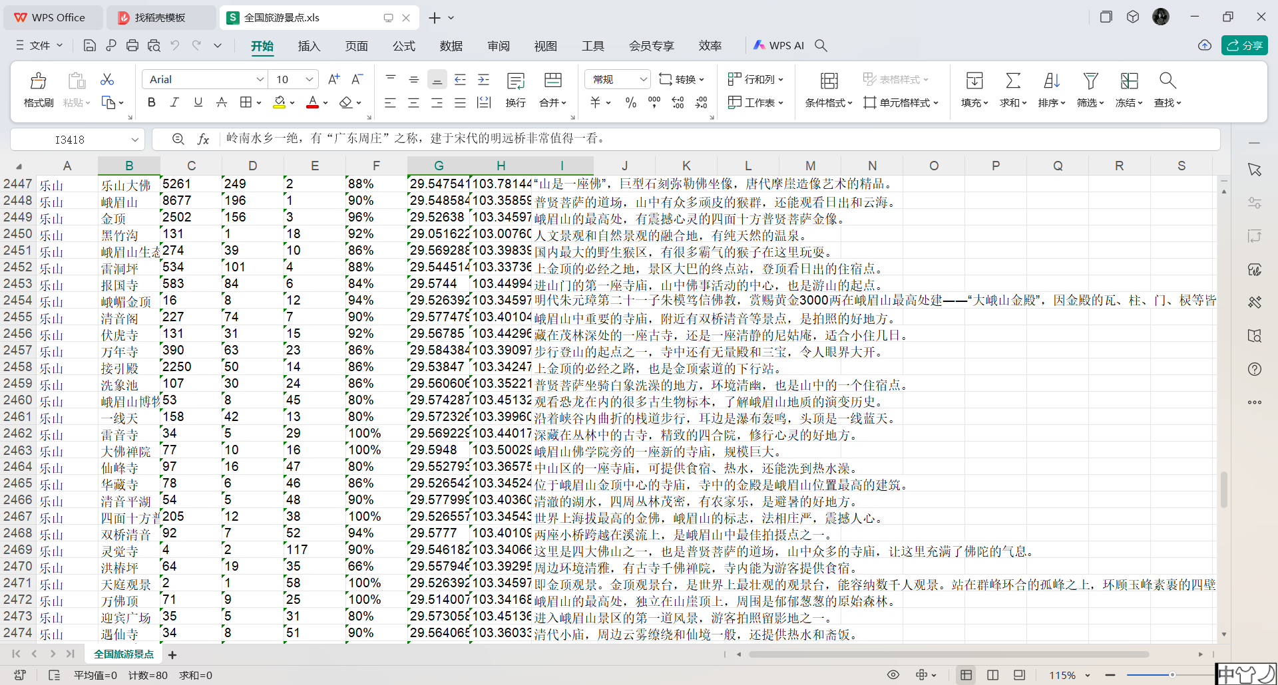Select the 全国旅游景点 sheet tab
This screenshot has width=1278, height=685.
[124, 654]
